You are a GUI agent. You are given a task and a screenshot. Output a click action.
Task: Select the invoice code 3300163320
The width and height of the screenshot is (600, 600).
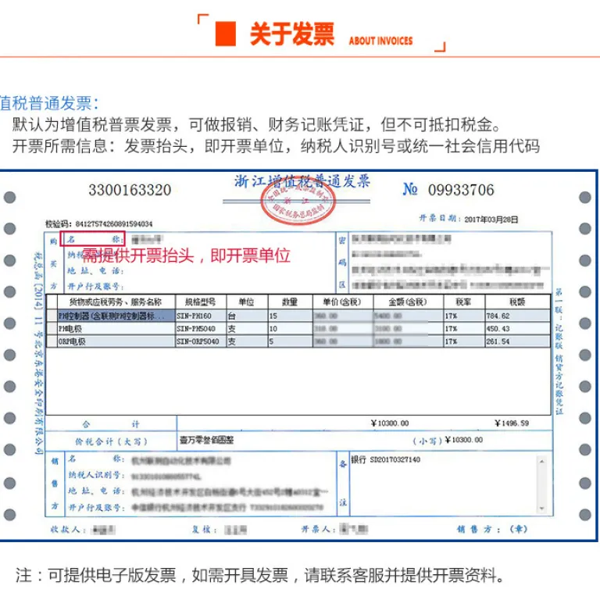click(x=130, y=190)
